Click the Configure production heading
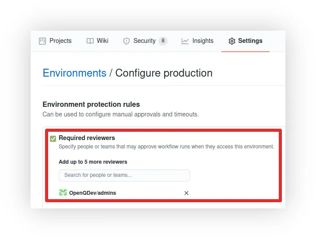Viewport: 316px width, 239px height. [164, 73]
